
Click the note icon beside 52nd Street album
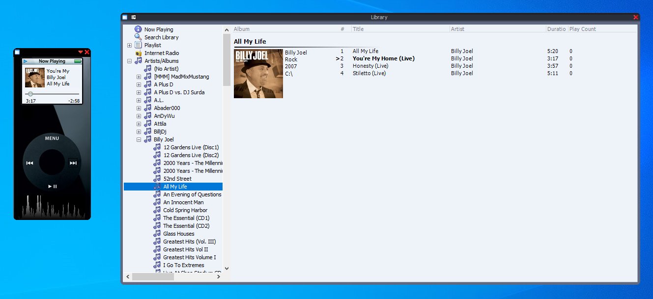click(157, 179)
